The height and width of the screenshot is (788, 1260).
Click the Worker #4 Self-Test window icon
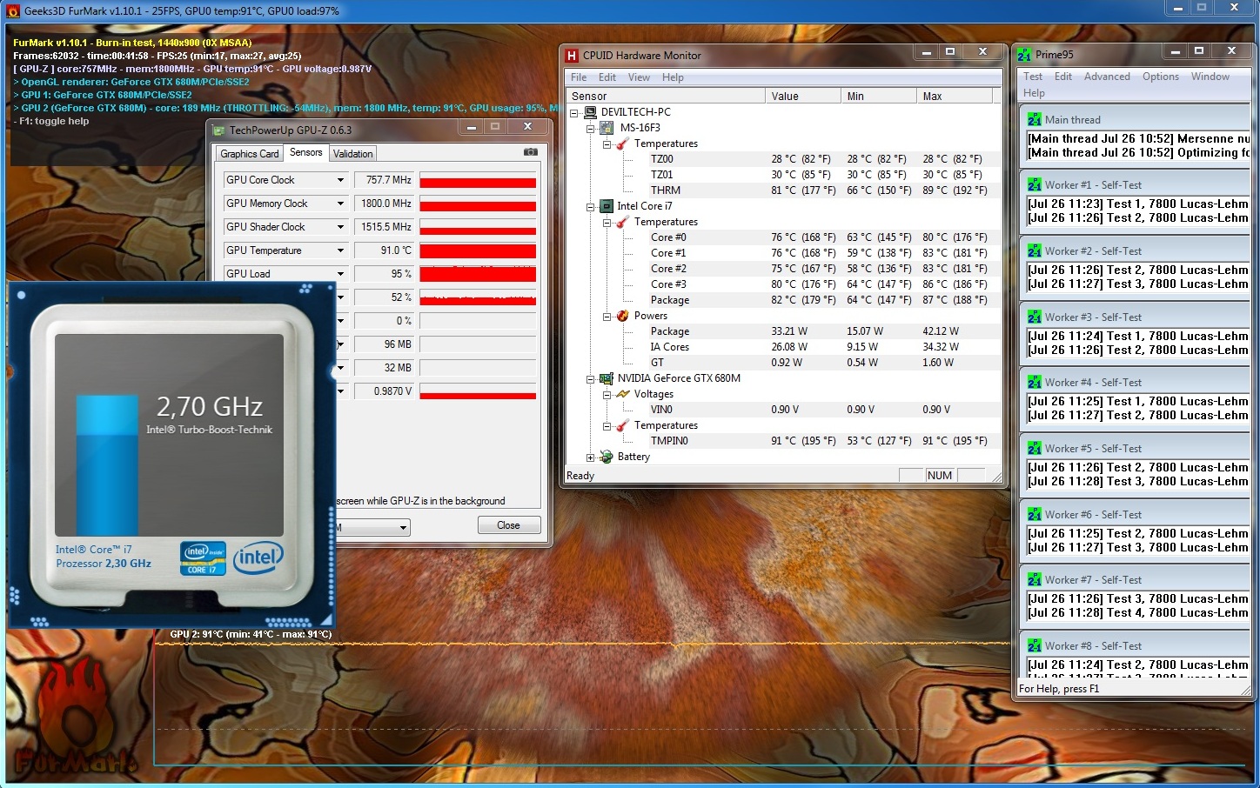click(1035, 382)
